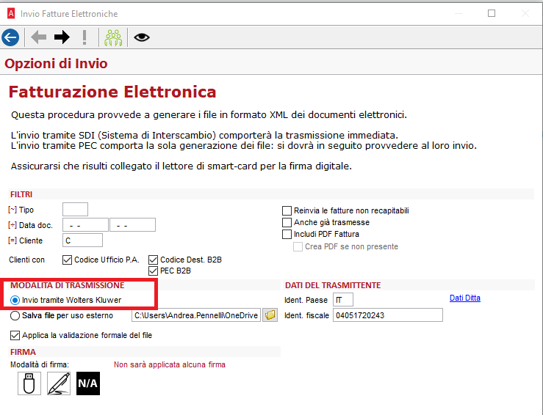Toggle the PEC B2B checkbox
543x415 pixels.
pos(153,271)
